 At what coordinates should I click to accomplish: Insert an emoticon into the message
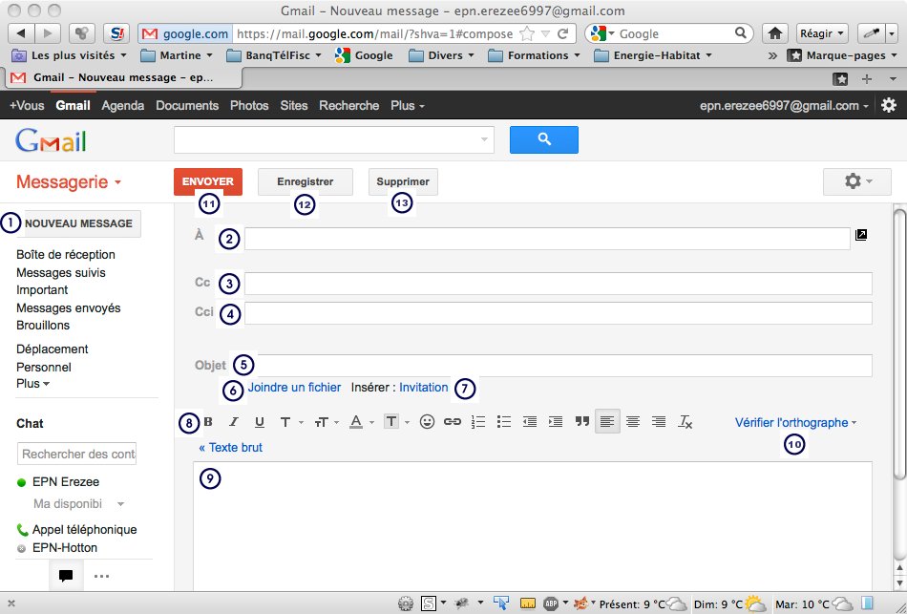click(427, 421)
